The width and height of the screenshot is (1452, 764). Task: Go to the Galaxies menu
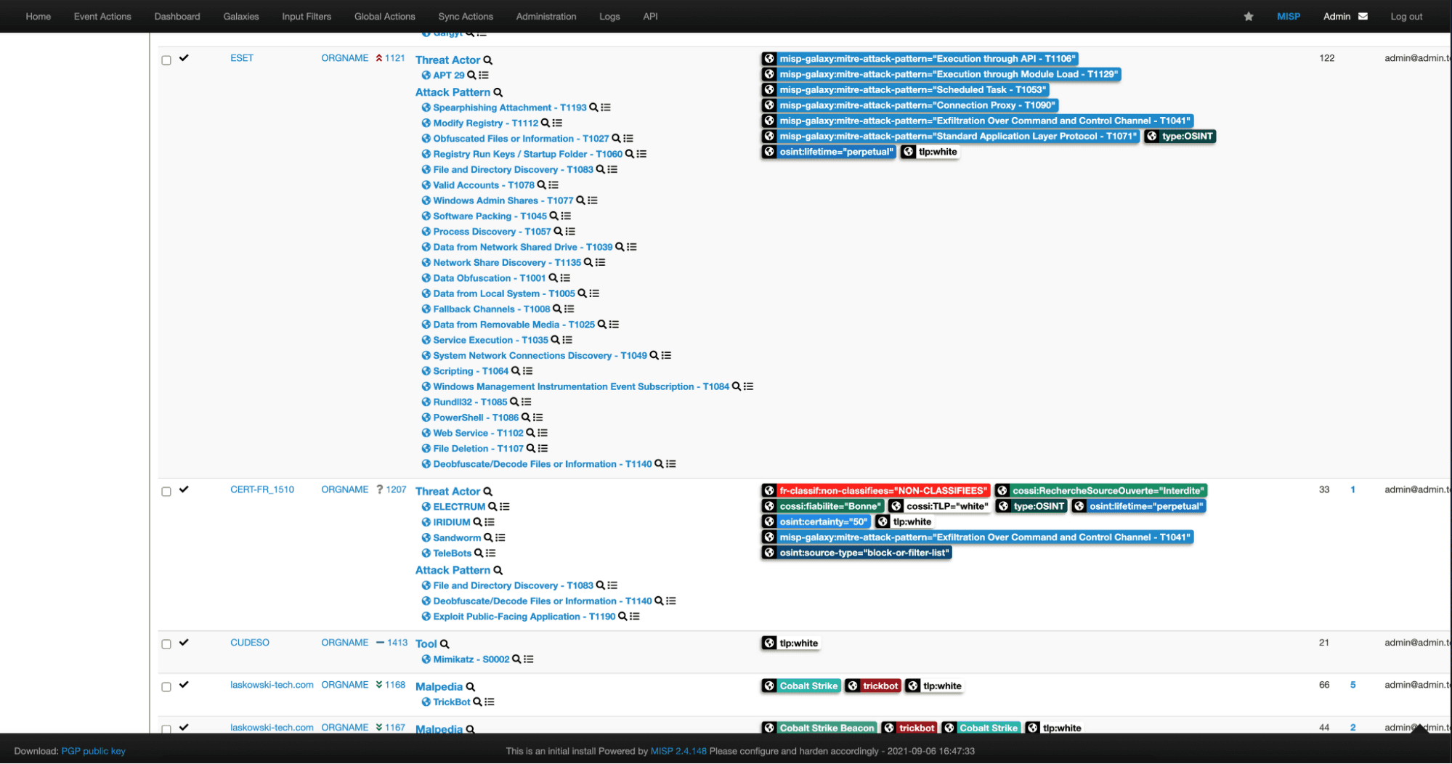point(240,17)
